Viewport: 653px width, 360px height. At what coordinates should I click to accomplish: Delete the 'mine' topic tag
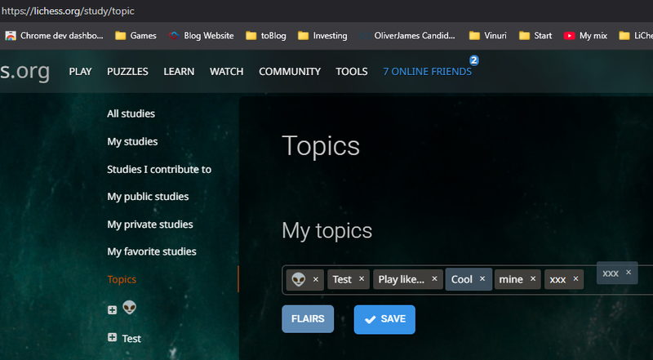tap(533, 280)
